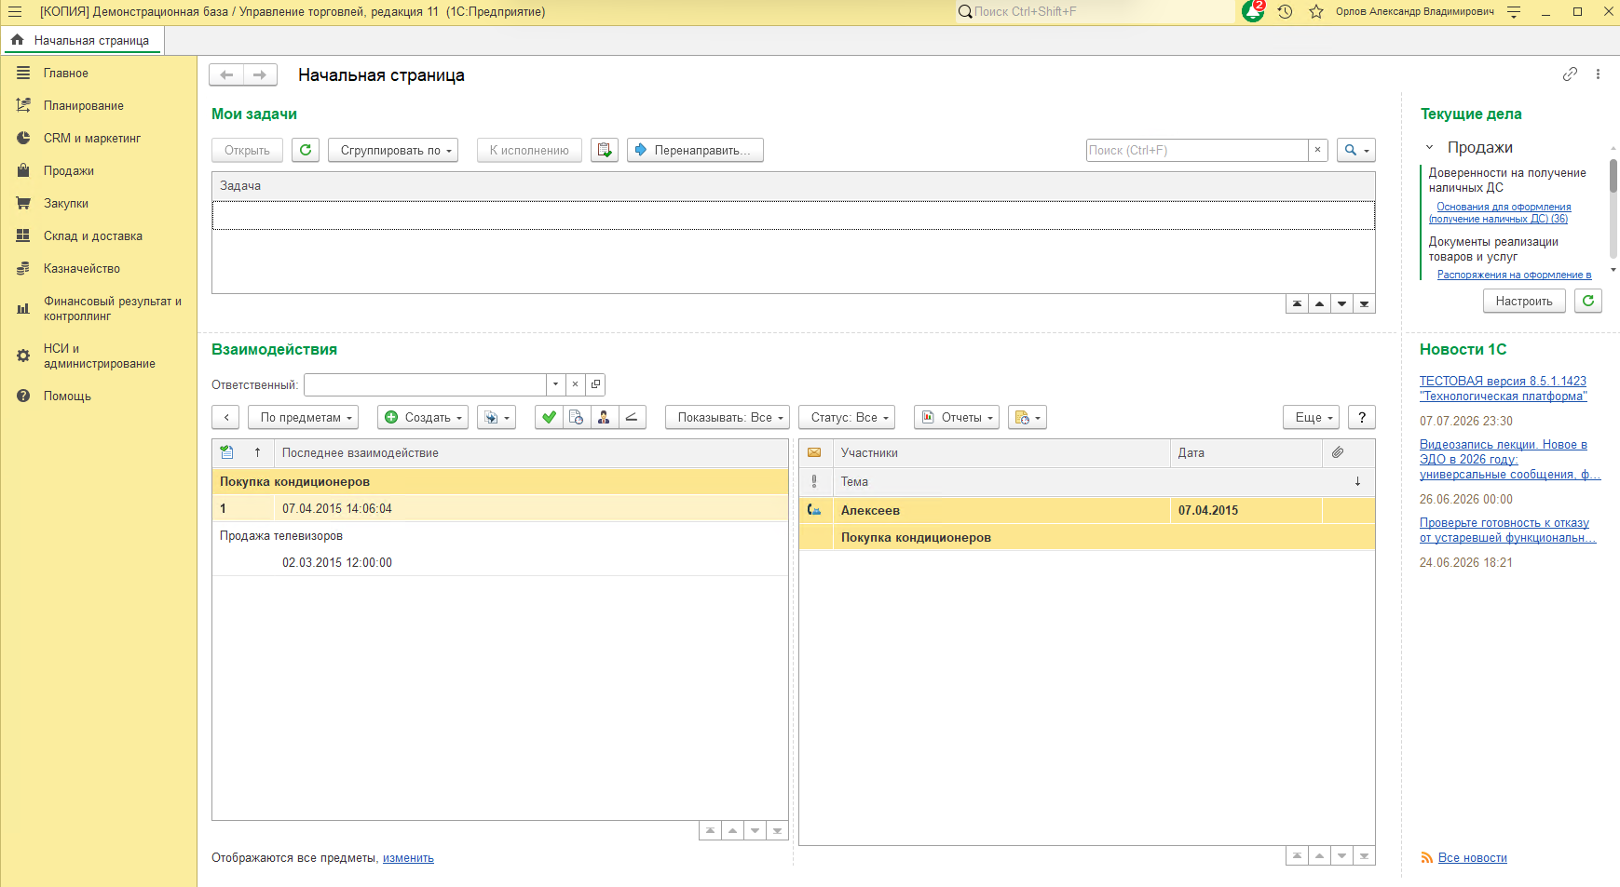Open the Ответственный value in new form
The width and height of the screenshot is (1620, 887).
(595, 384)
